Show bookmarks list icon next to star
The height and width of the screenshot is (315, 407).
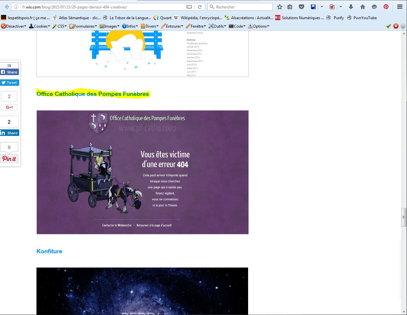click(290, 7)
